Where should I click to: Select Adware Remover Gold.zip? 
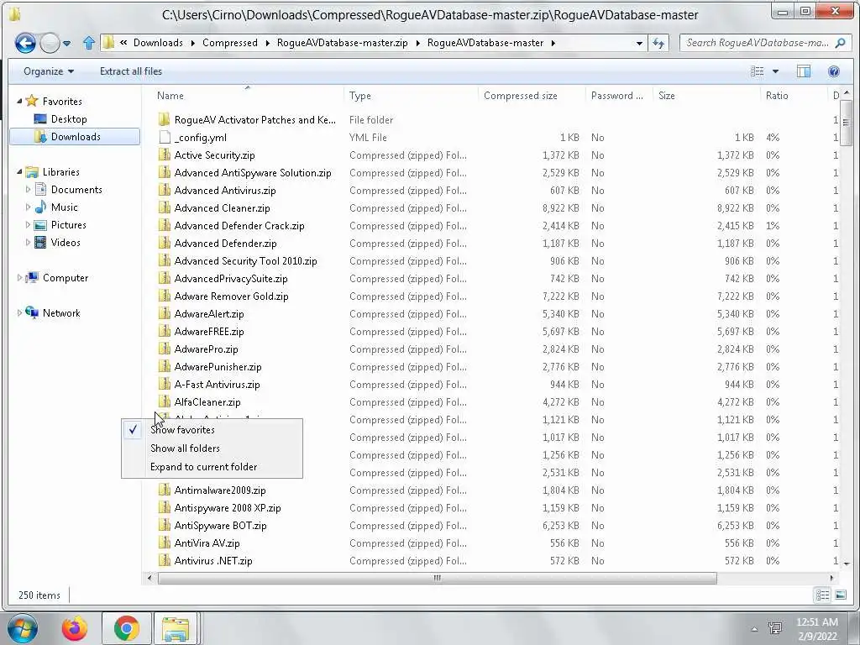pos(231,296)
